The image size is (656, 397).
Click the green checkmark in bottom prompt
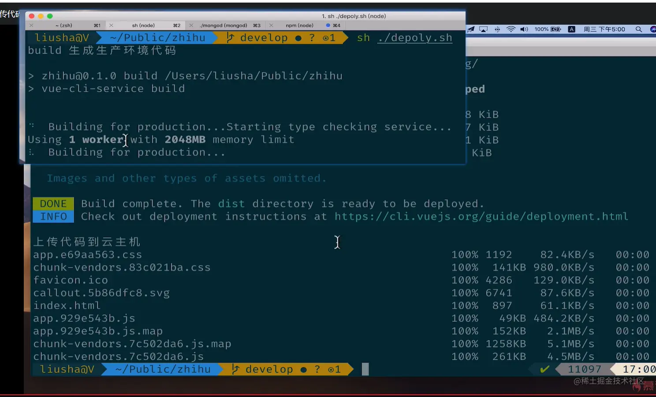(x=545, y=369)
